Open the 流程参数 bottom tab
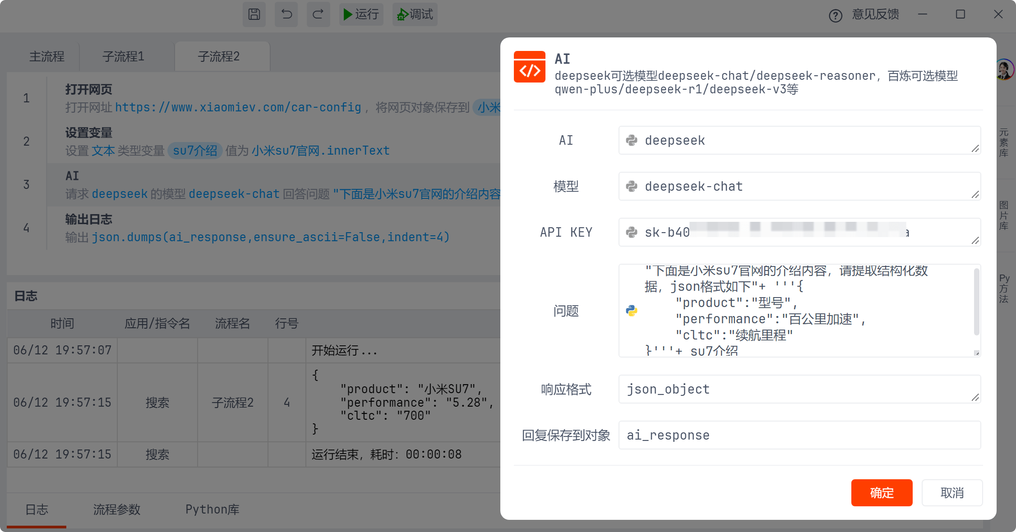This screenshot has height=532, width=1016. click(117, 509)
